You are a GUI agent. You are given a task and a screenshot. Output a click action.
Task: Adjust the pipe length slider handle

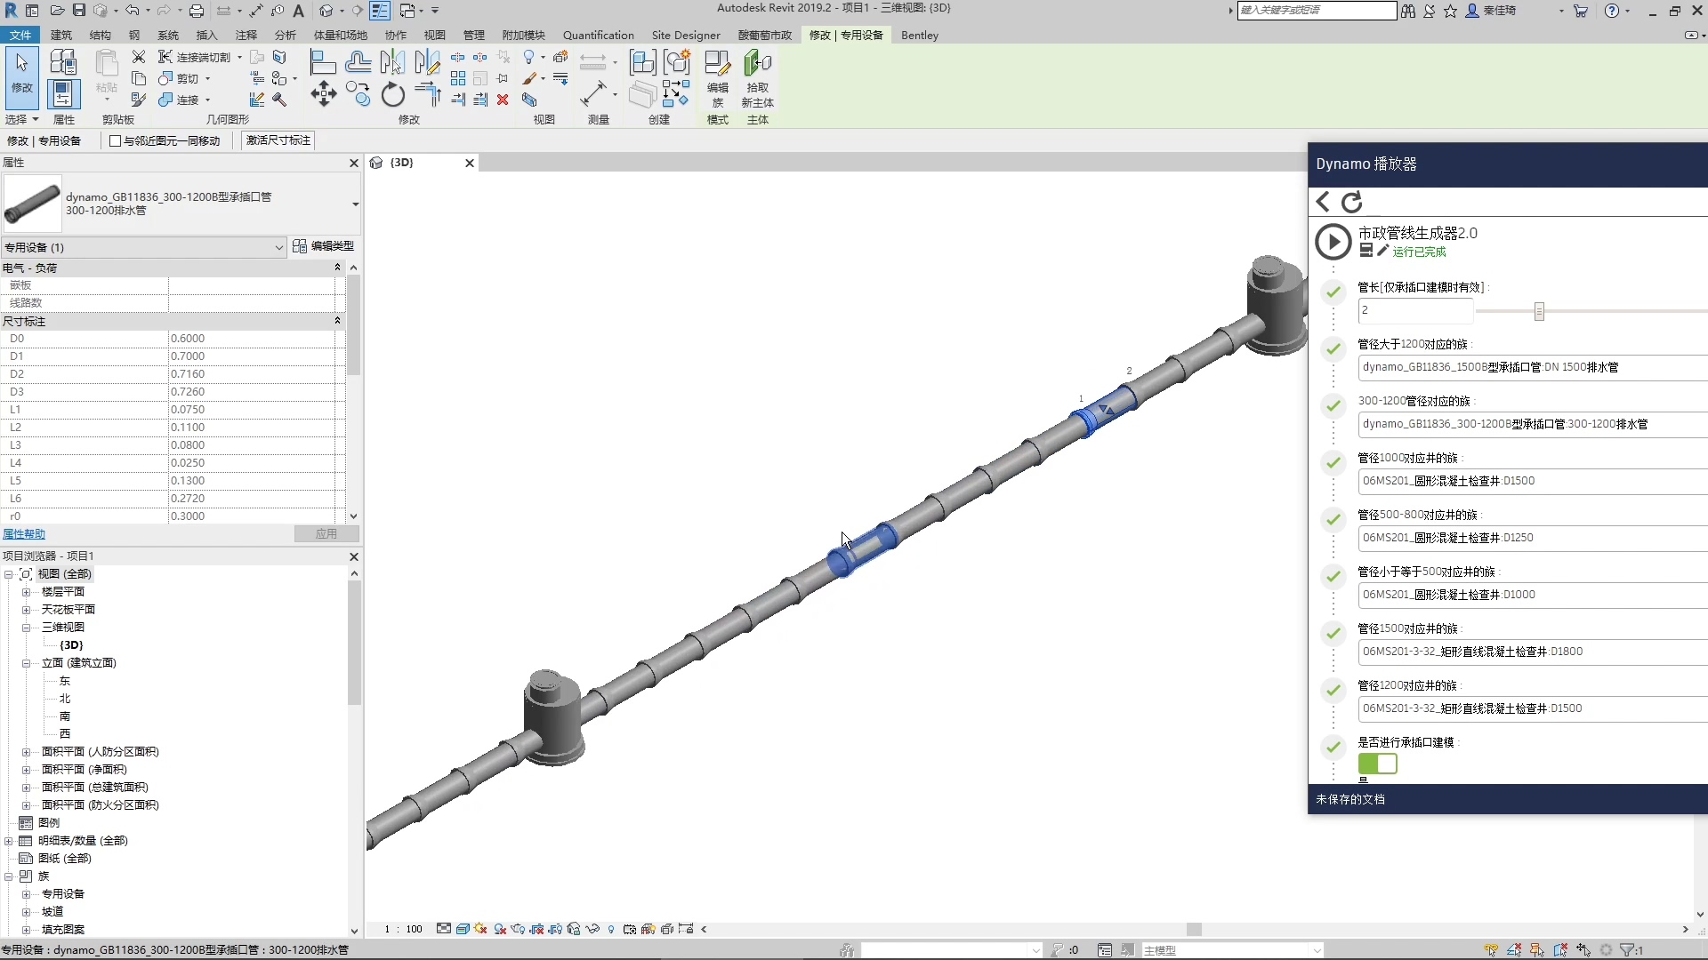click(1539, 311)
